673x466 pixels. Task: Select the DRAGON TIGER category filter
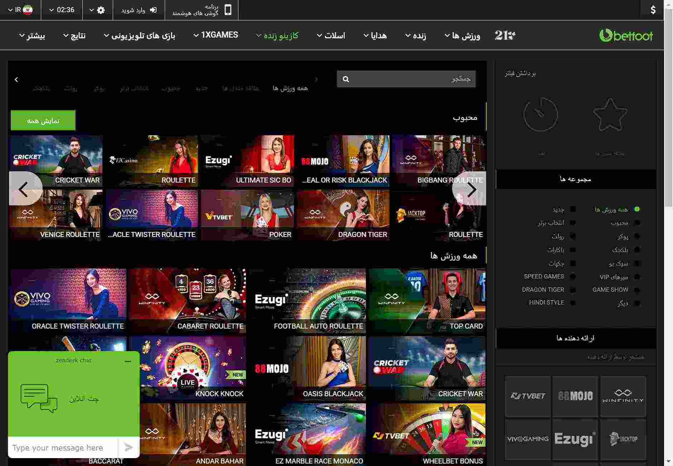click(543, 290)
